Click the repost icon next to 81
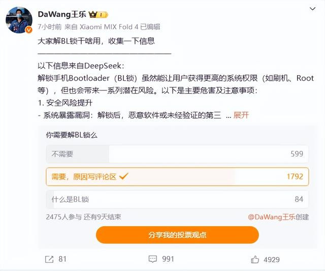The width and height of the screenshot is (325, 271). (x=49, y=259)
